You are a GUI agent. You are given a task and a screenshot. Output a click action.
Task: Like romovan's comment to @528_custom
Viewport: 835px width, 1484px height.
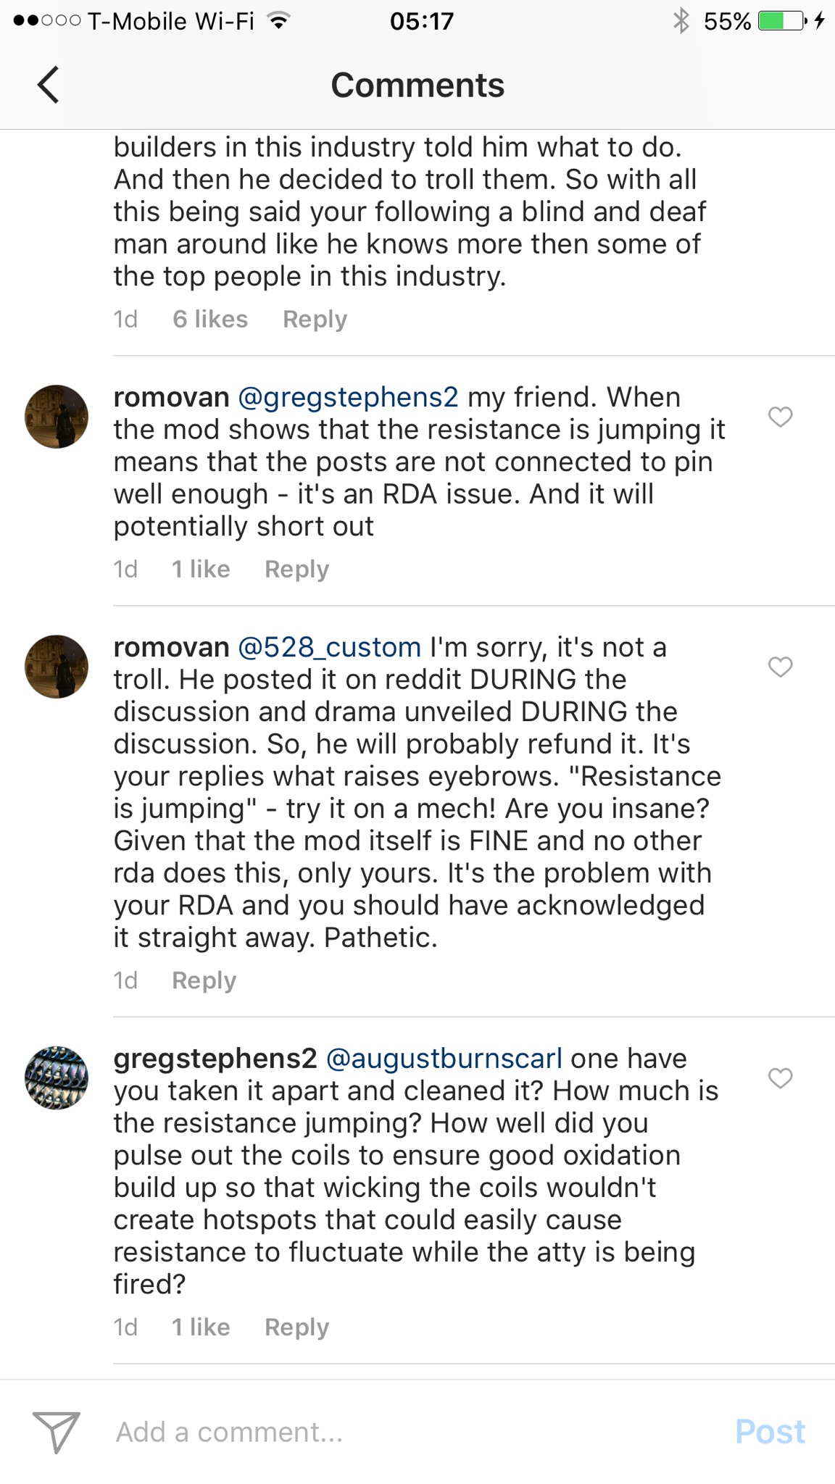780,667
